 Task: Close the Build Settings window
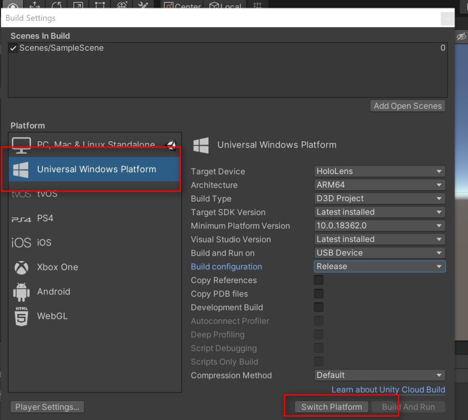coord(447,19)
